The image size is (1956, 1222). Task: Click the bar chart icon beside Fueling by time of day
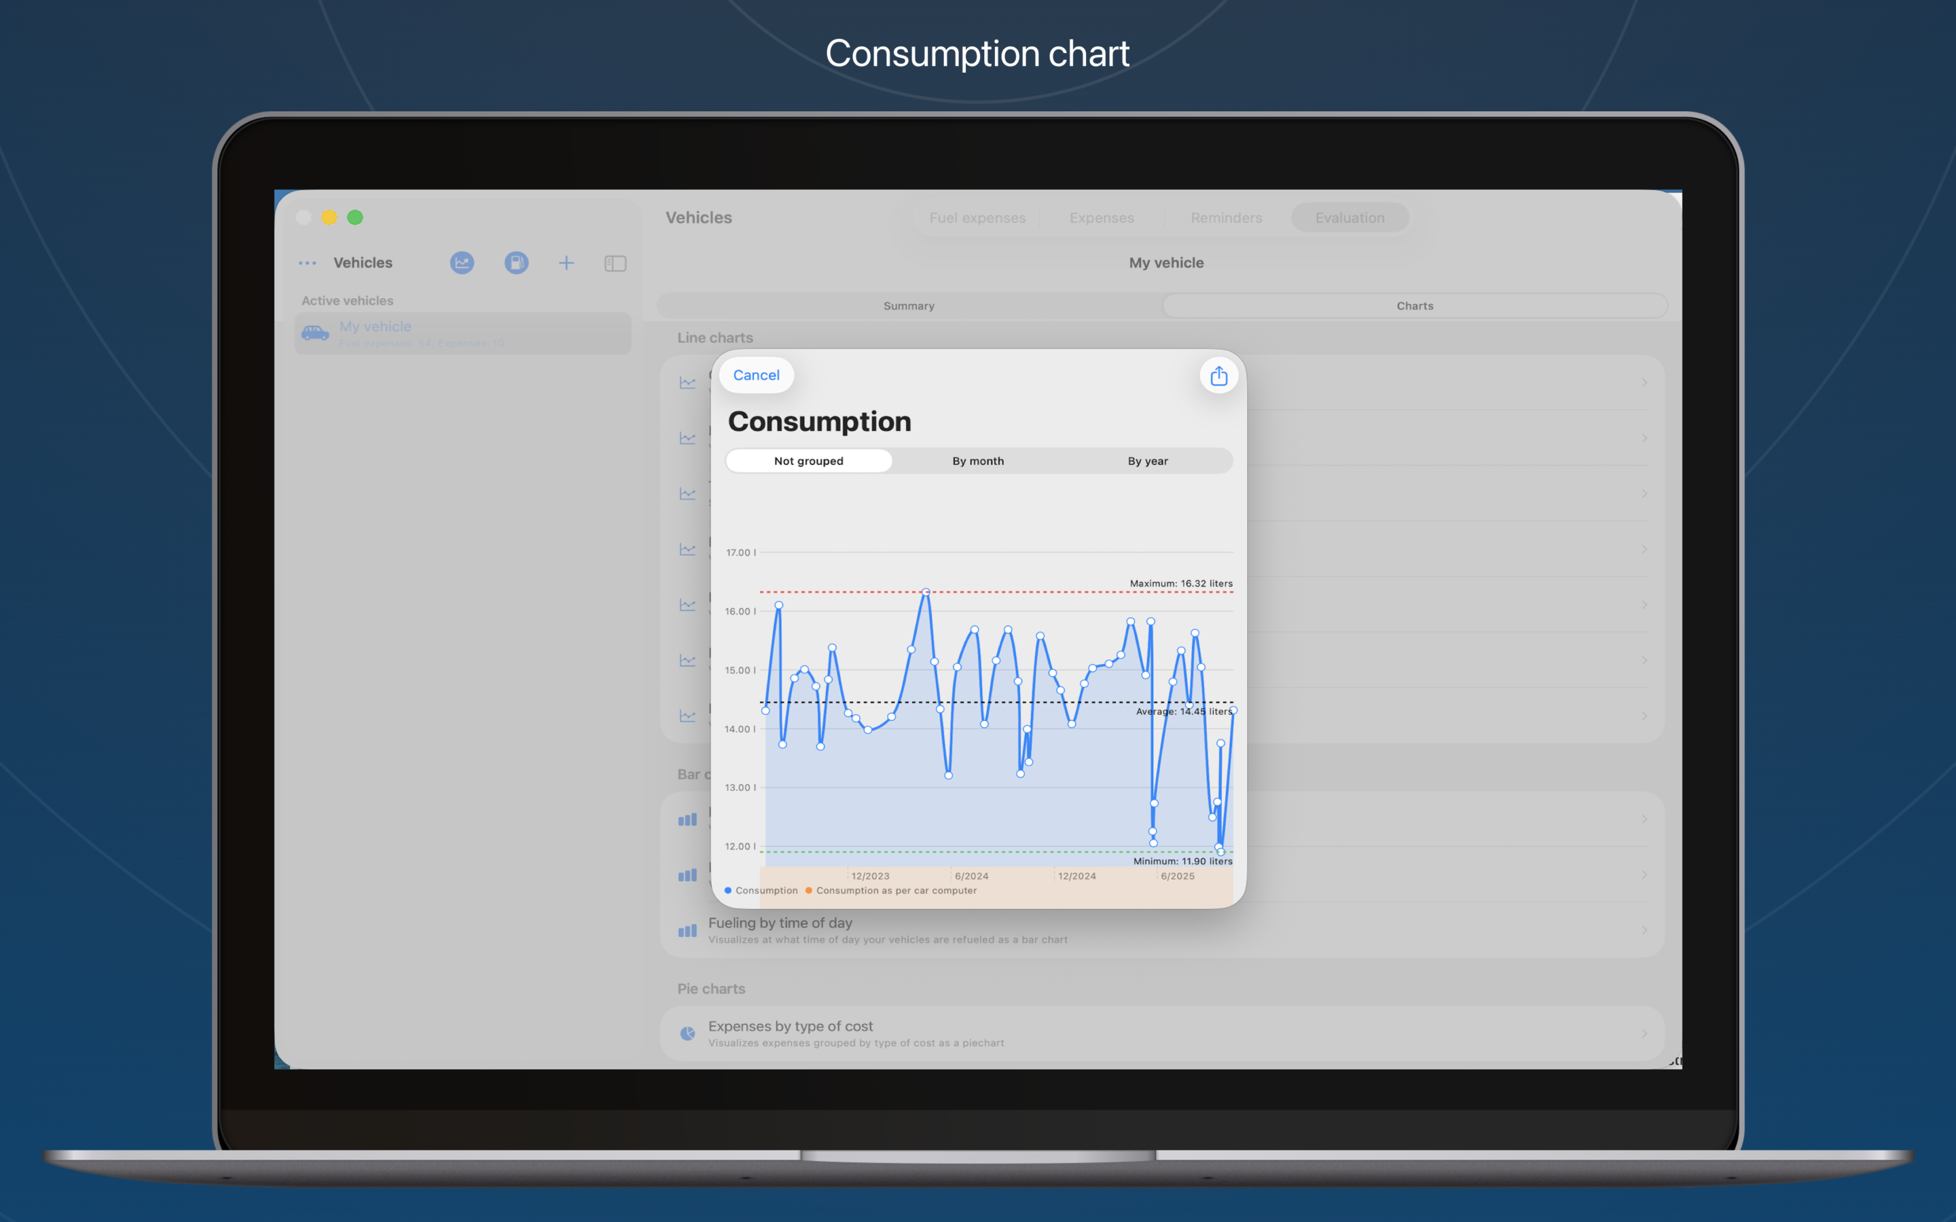click(687, 931)
